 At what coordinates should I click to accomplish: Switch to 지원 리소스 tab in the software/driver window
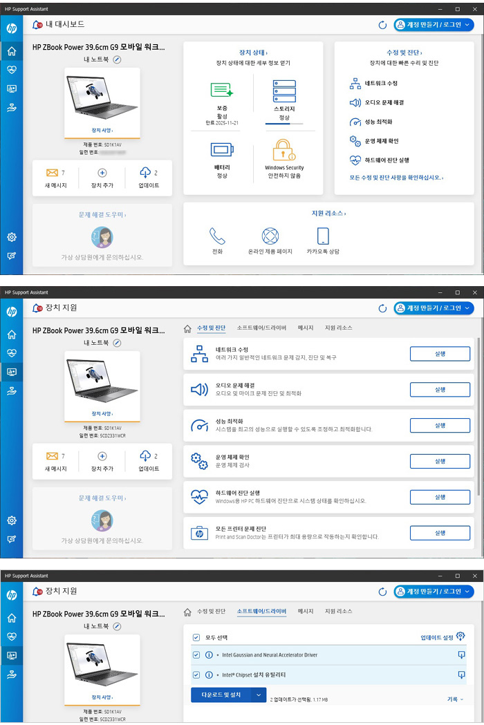338,611
